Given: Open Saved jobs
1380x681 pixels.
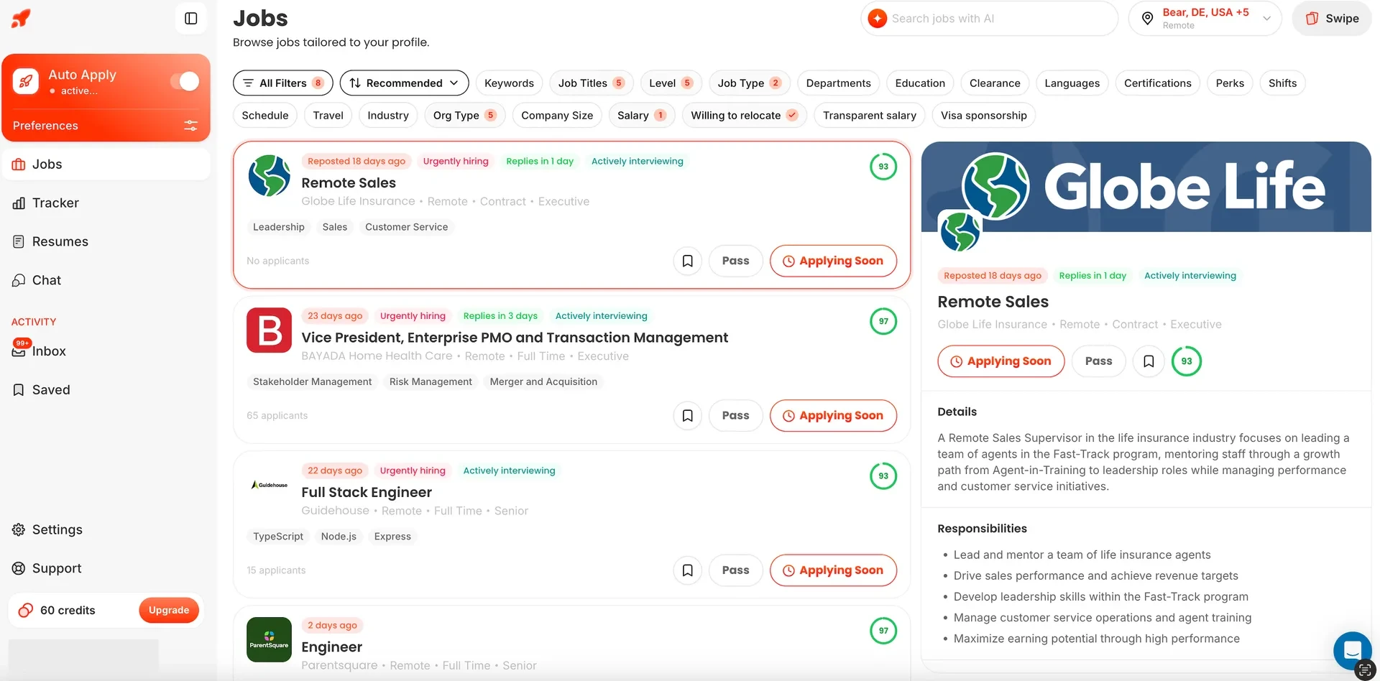Looking at the screenshot, I should (x=106, y=390).
